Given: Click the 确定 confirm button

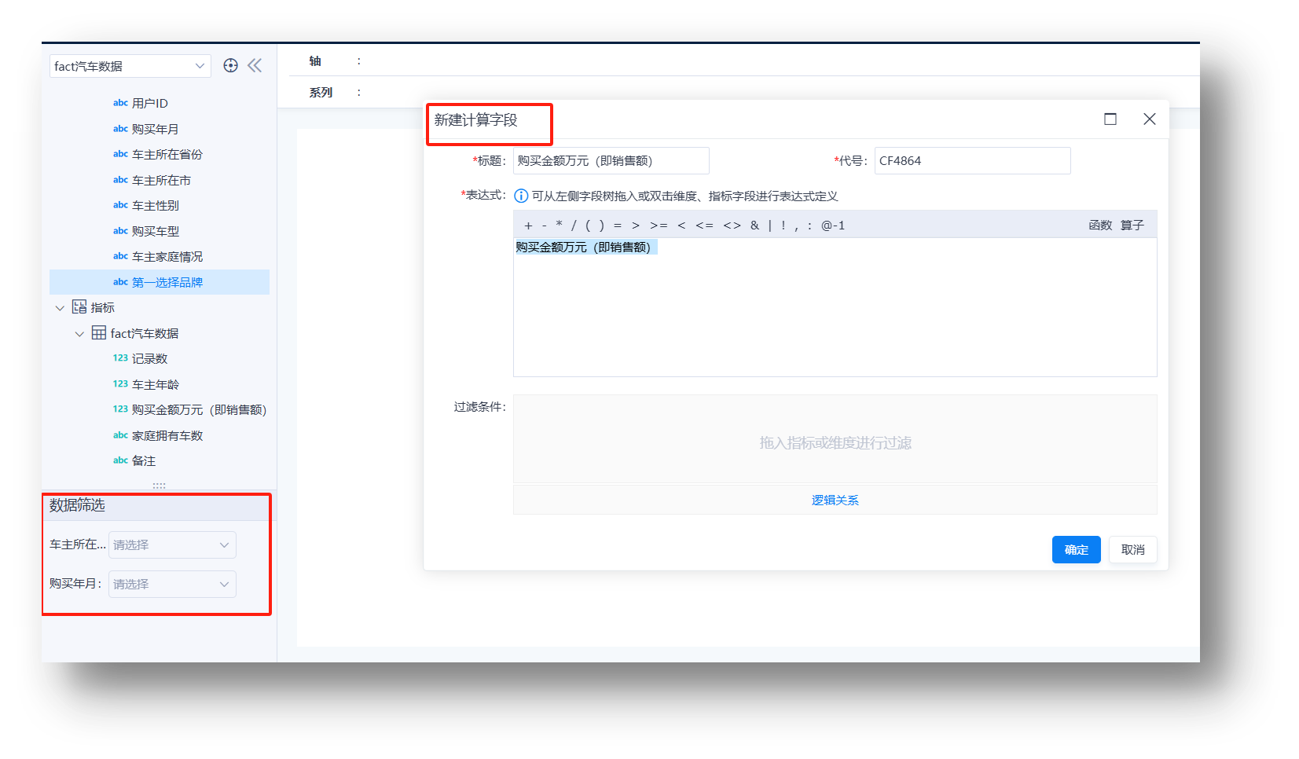Looking at the screenshot, I should (x=1076, y=550).
